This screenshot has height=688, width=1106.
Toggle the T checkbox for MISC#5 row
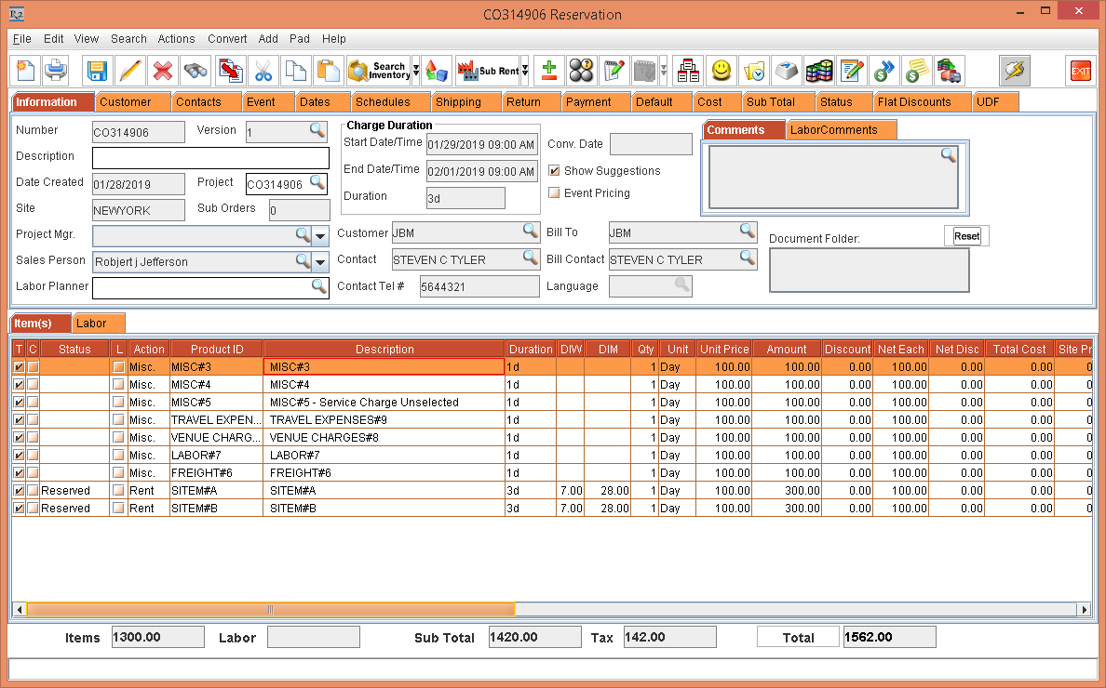coord(19,403)
